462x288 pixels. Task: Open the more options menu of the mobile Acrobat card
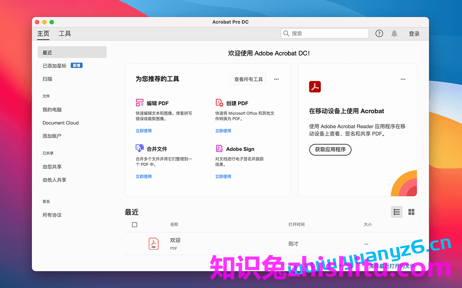(403, 79)
